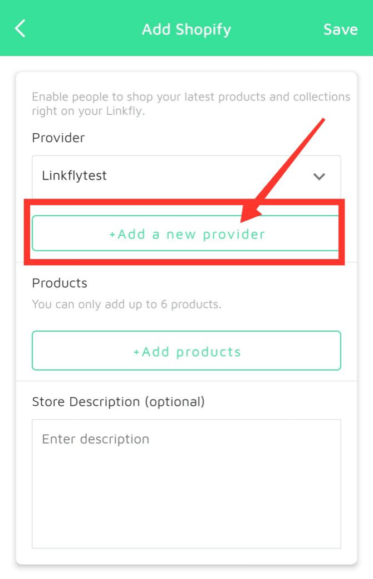Expand provider list via chevron arrow
Viewport: 373px width, 579px height.
[x=319, y=177]
